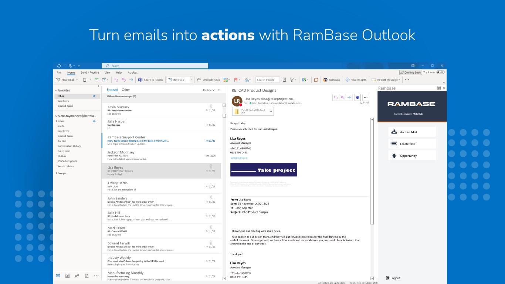Click the Take project banner image
Screen dimensions: 505x284
pos(264,170)
